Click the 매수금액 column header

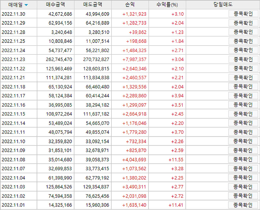click(x=56, y=5)
